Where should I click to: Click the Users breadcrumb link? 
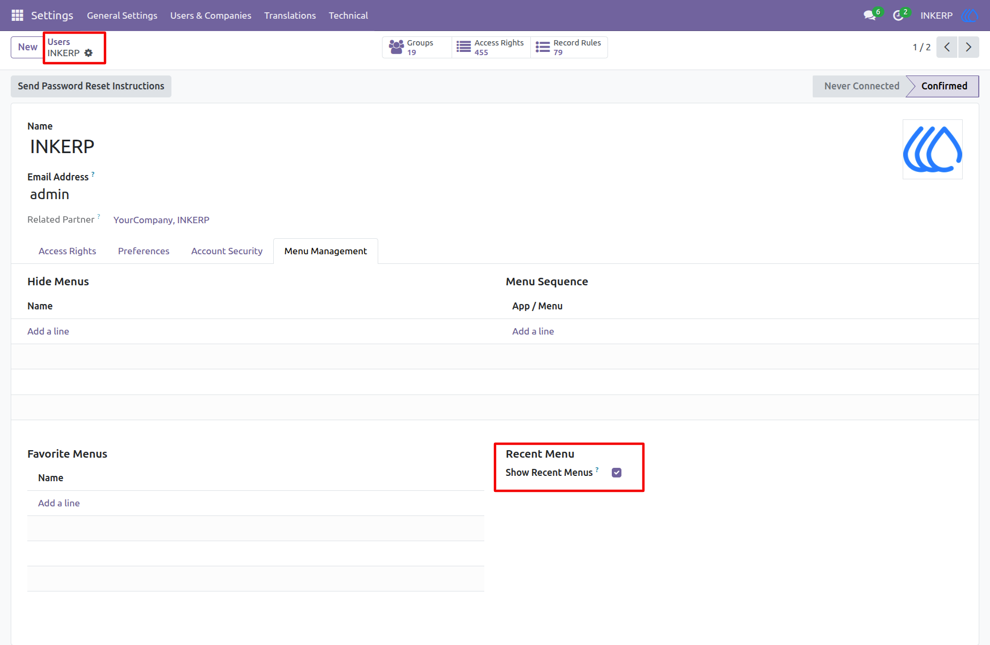[58, 42]
